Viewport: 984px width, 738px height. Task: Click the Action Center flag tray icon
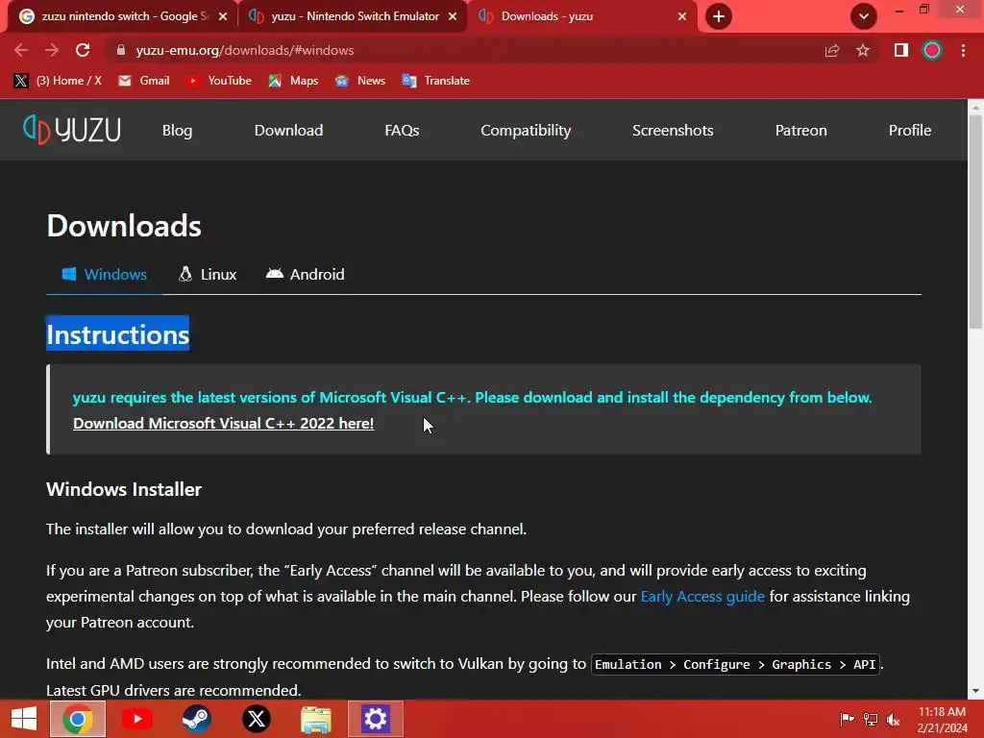[x=847, y=719]
